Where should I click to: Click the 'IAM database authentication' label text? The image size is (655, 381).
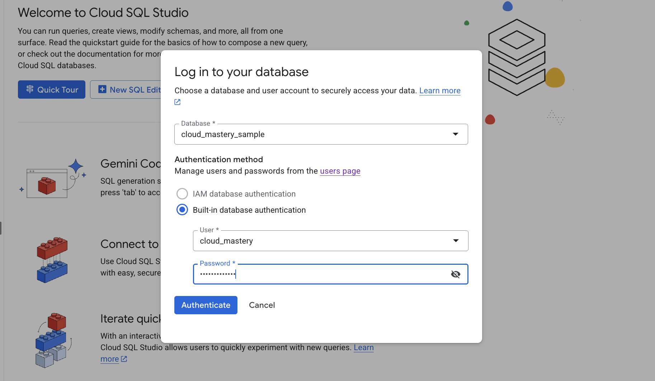[x=244, y=194]
